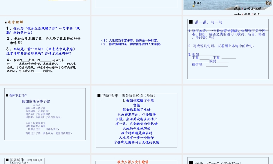Select the '课外诗歌悦读（类诗）' slide thumbnail

pos(136,119)
